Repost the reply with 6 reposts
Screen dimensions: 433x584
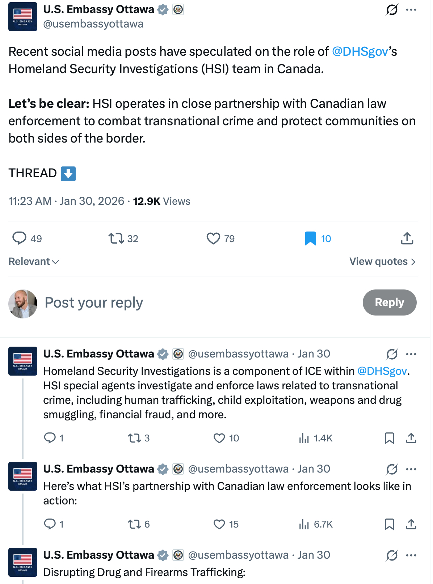[135, 524]
